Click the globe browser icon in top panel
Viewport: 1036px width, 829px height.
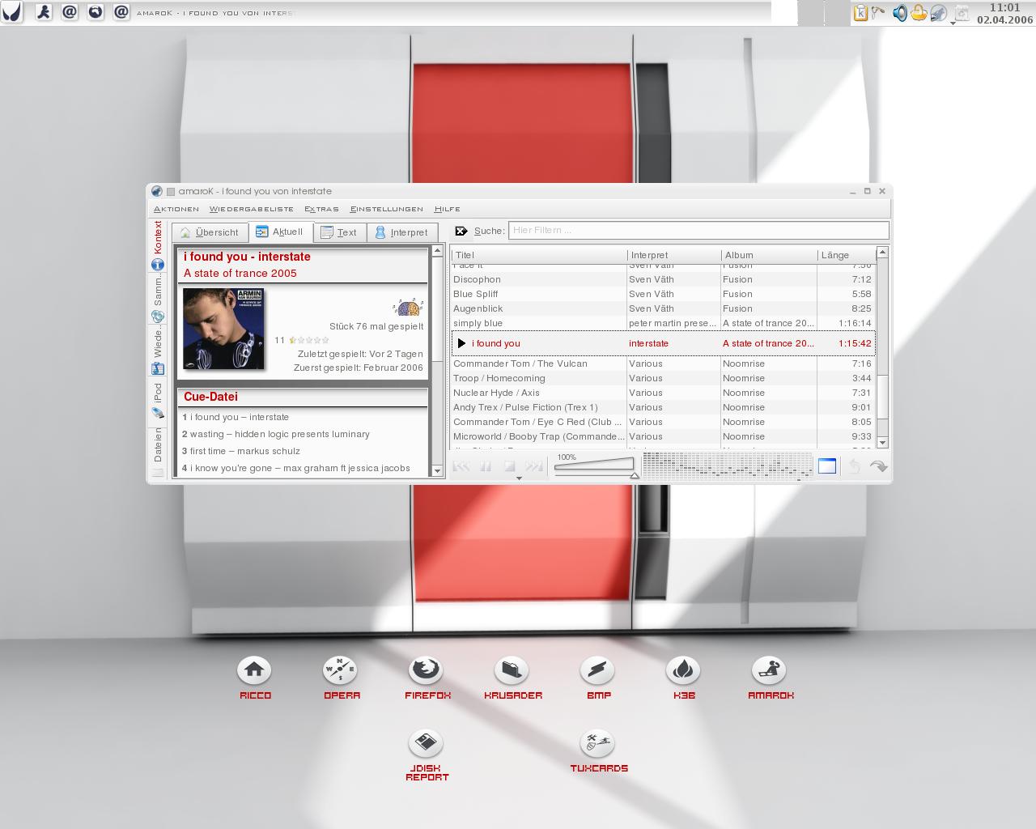pyautogui.click(x=96, y=12)
